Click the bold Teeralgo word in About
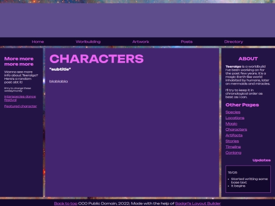 tap(233, 67)
